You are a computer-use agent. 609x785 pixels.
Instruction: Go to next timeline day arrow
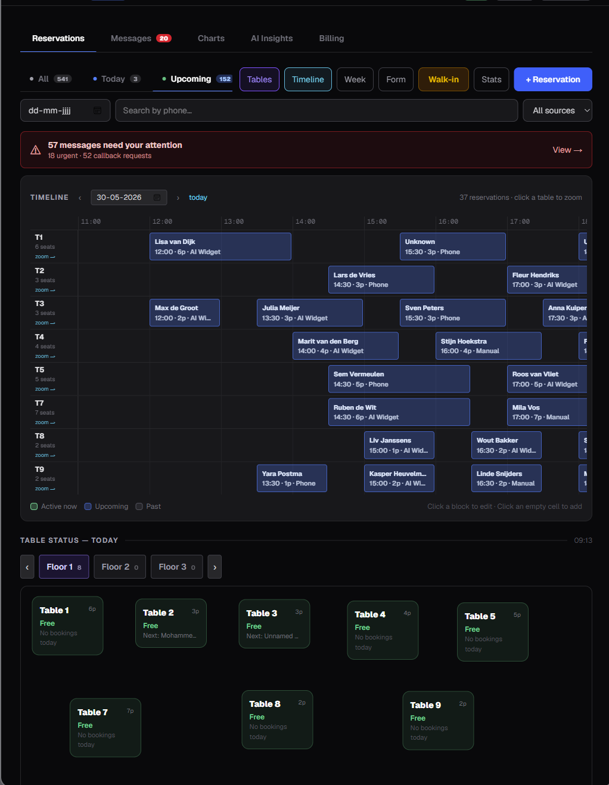coord(178,197)
